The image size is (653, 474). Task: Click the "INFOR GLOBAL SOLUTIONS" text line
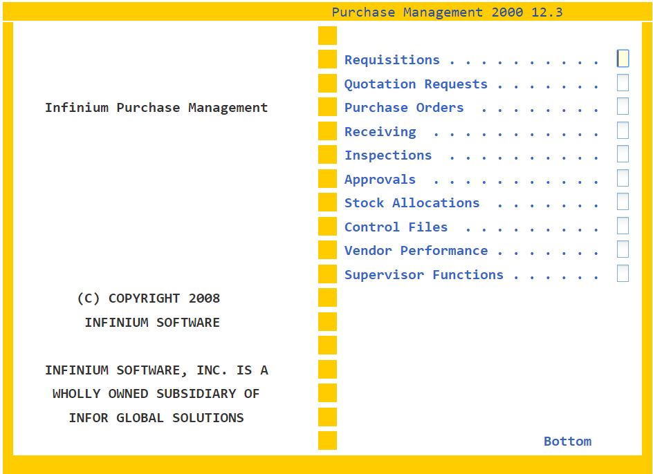[x=156, y=418]
